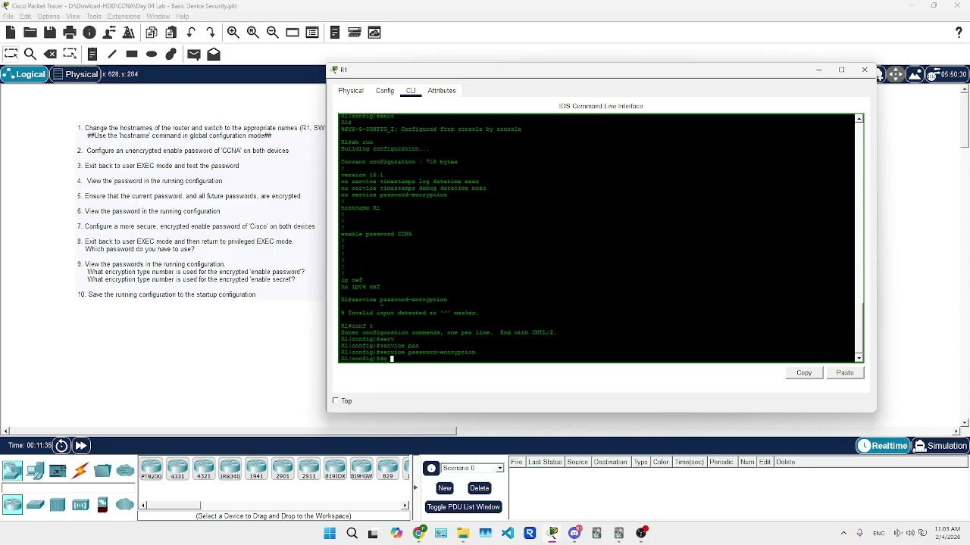Click the Paste button under the CLI
Viewport: 970px width, 545px height.
click(845, 372)
